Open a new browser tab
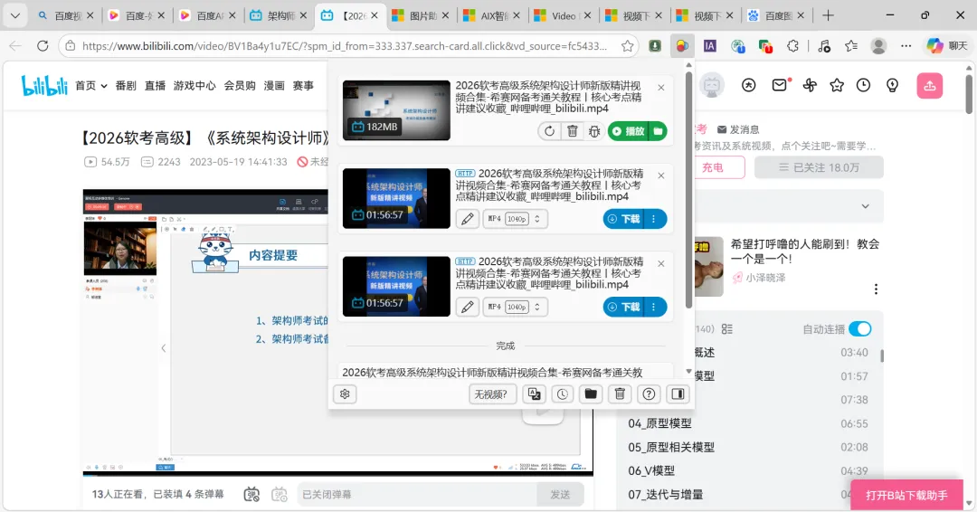The width and height of the screenshot is (977, 512). click(828, 15)
